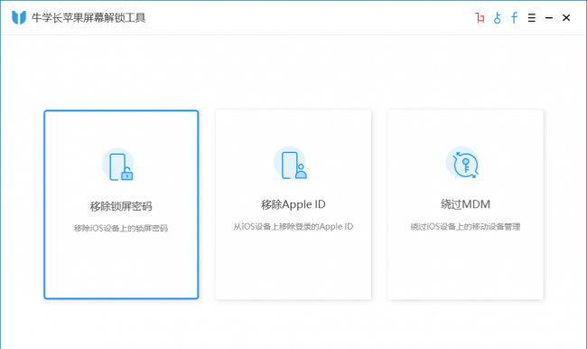Click the phone with padlock icon
Screen dimensions: 587x349
[x=118, y=165]
